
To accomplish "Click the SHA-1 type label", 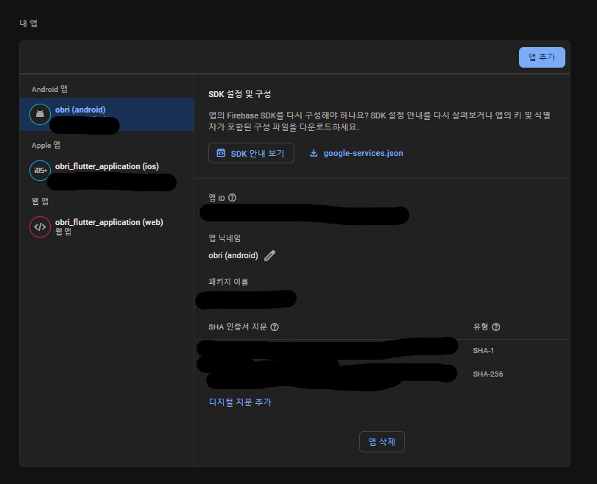I will point(483,350).
